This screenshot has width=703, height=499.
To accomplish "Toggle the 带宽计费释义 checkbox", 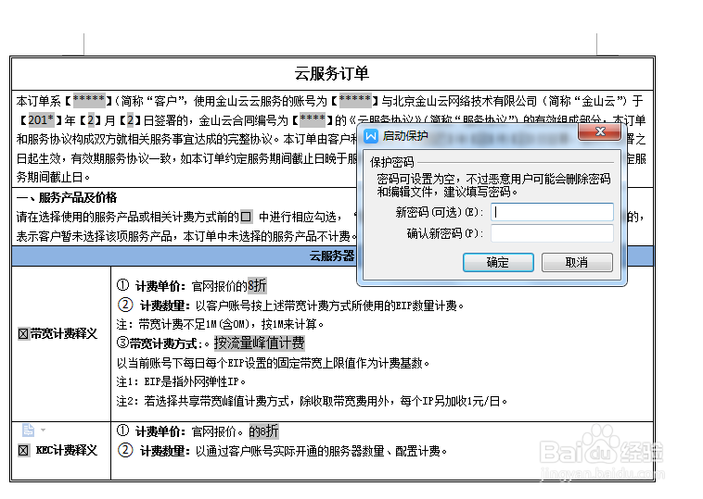I will point(23,334).
